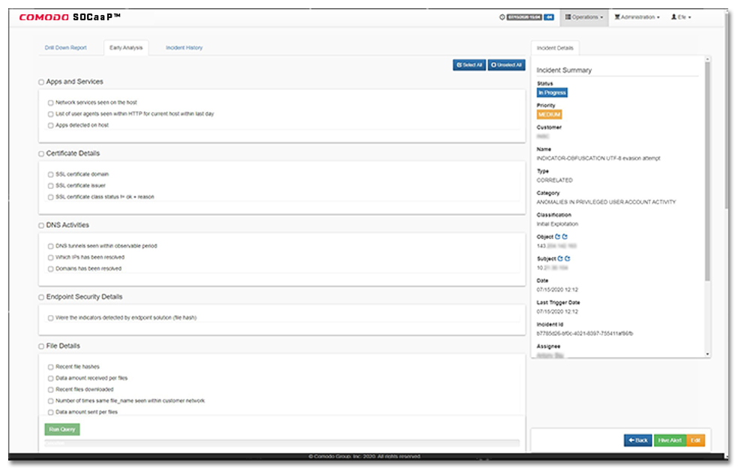Toggle the Certificate Details group checkbox
Image resolution: width=747 pixels, height=471 pixels.
point(41,154)
